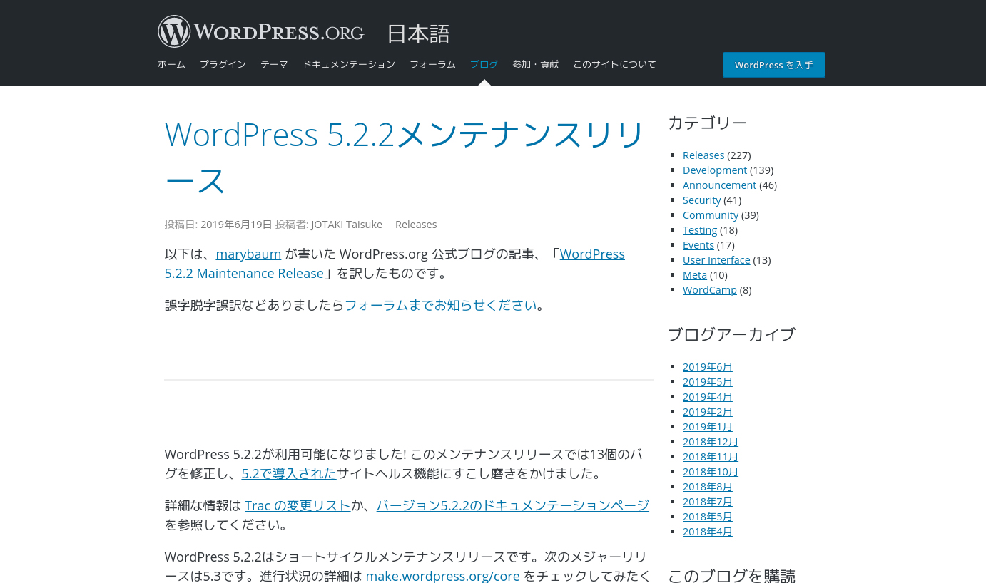Viewport: 986px width, 583px height.
Task: Open marybaum author link
Action: 248,254
